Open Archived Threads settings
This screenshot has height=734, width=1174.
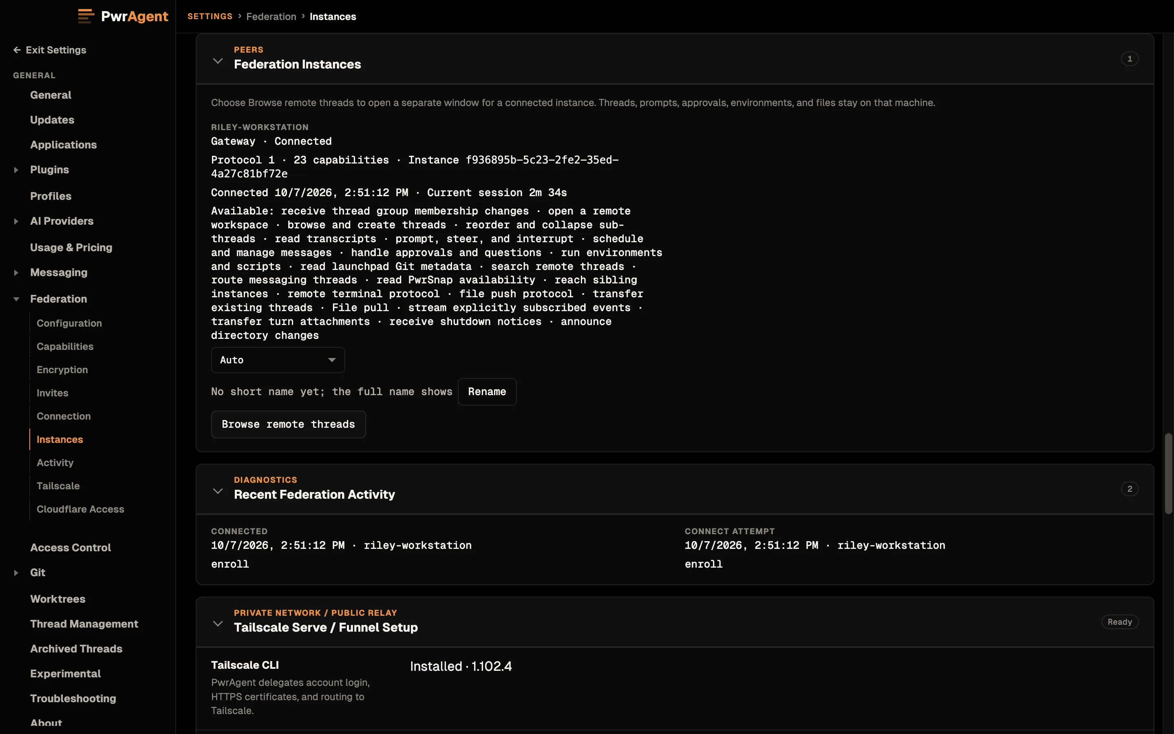[76, 649]
